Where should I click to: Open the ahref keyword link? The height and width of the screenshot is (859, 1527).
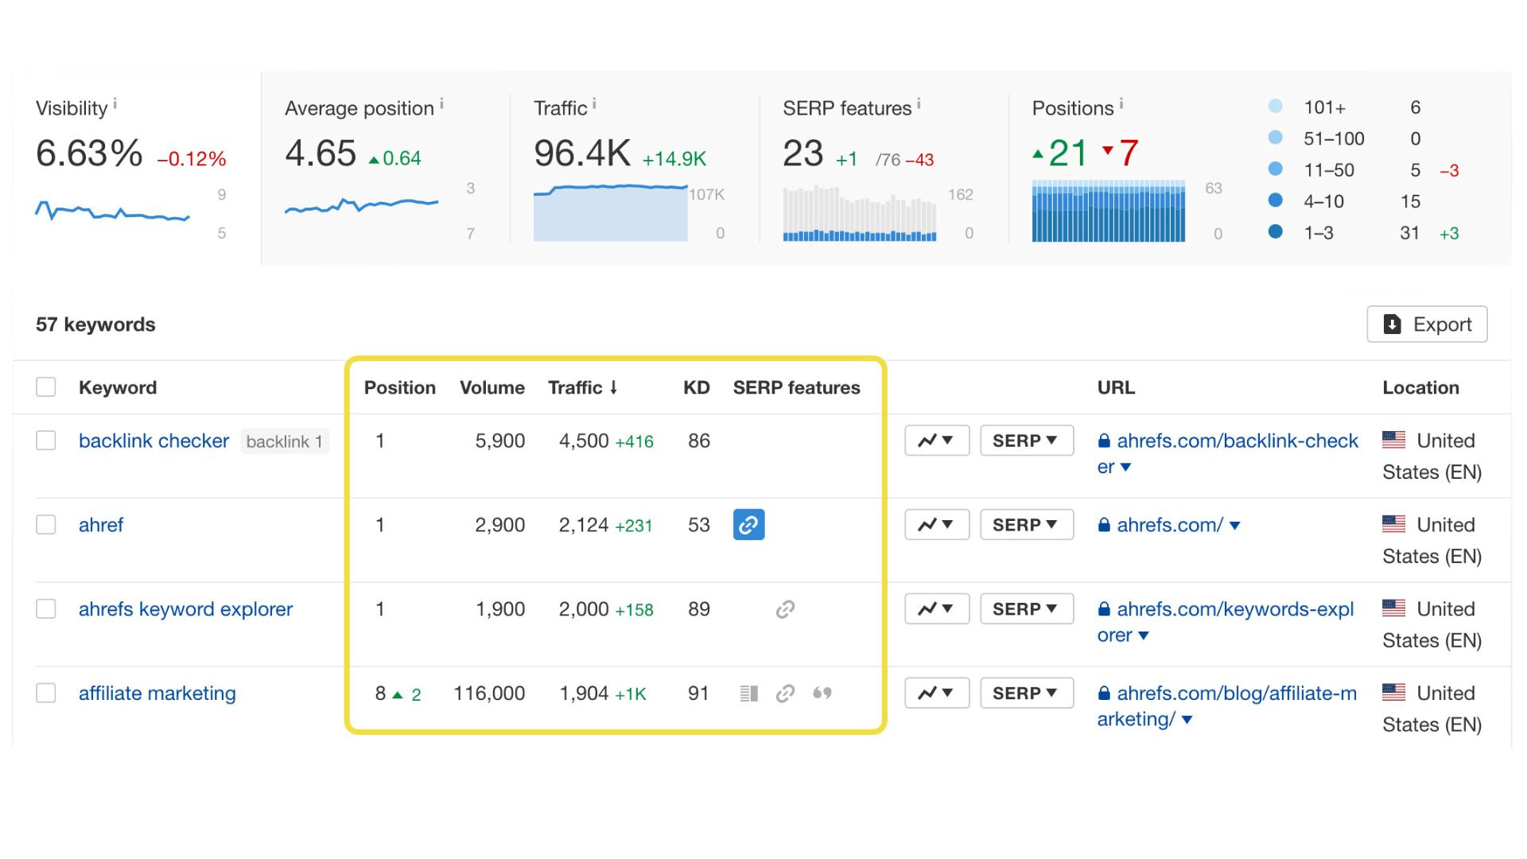[x=101, y=525]
